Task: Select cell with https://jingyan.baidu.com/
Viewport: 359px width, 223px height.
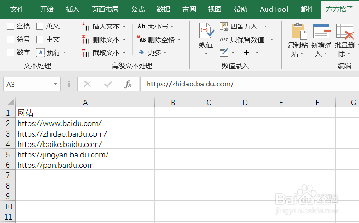Action: click(85, 154)
